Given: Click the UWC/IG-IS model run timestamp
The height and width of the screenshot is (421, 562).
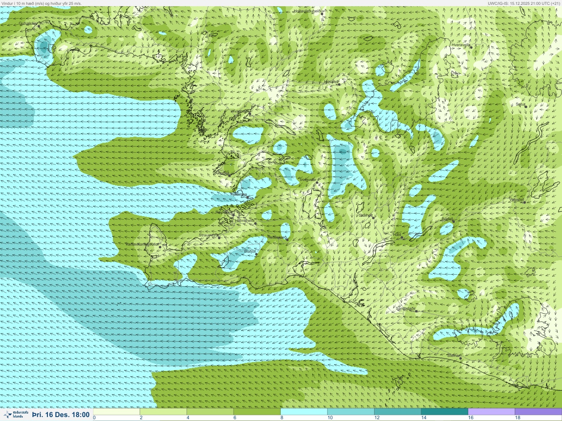Looking at the screenshot, I should coord(524,3).
